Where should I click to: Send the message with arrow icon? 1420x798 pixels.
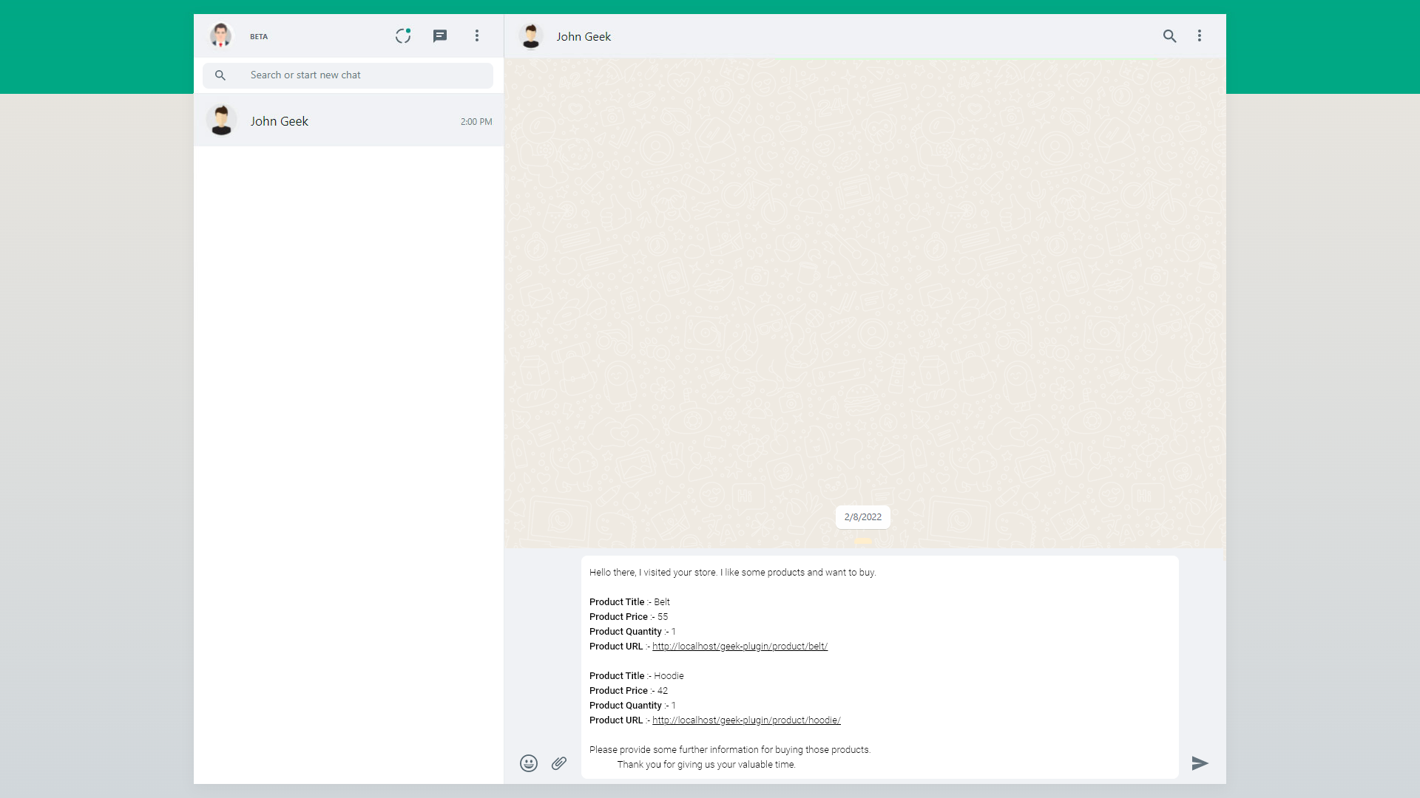[1200, 763]
